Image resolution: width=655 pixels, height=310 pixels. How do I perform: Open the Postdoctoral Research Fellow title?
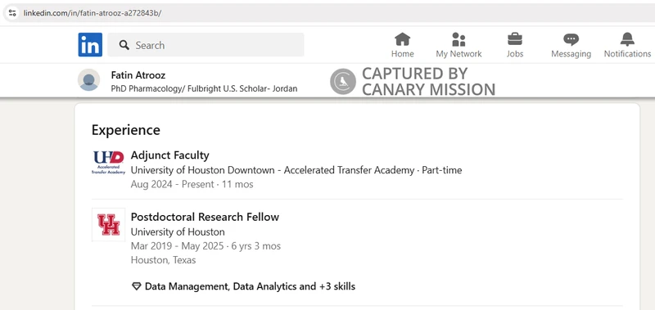pyautogui.click(x=205, y=217)
